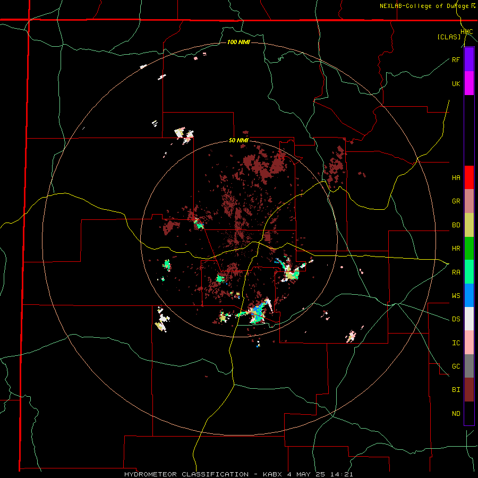478x478 pixels.
Task: Click the IC pink legend color block
Action: click(469, 343)
